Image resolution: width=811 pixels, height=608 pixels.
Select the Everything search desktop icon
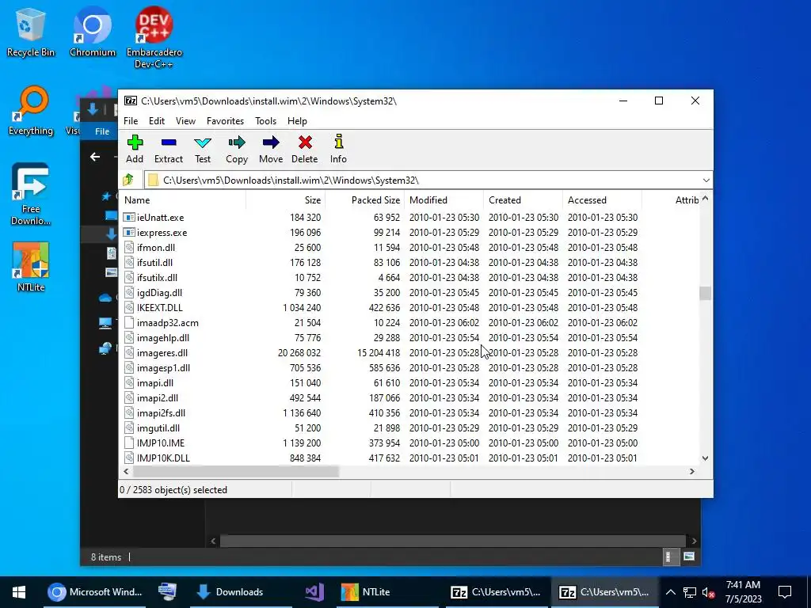pos(31,111)
